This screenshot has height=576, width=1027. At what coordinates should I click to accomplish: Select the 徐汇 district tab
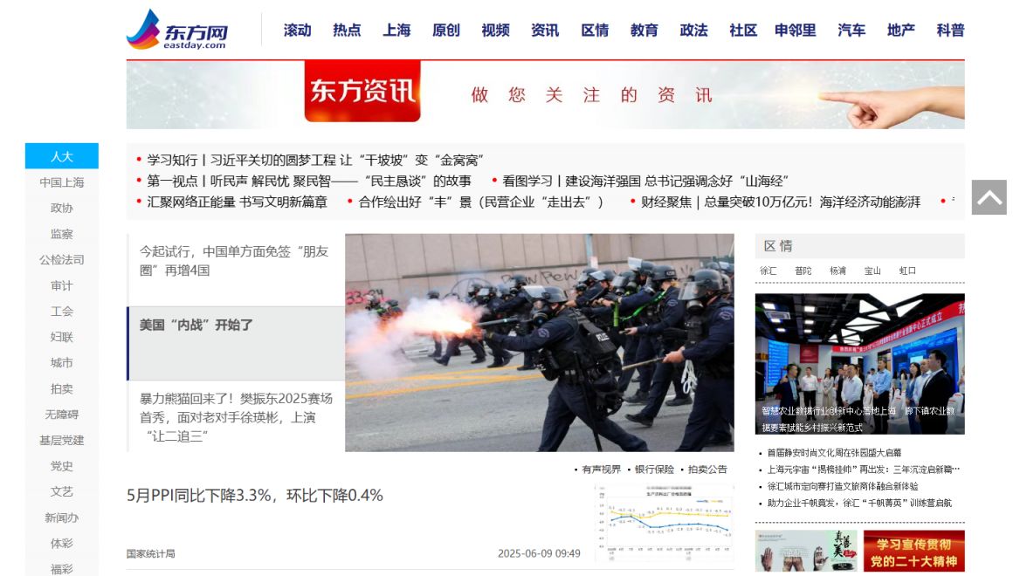(769, 271)
